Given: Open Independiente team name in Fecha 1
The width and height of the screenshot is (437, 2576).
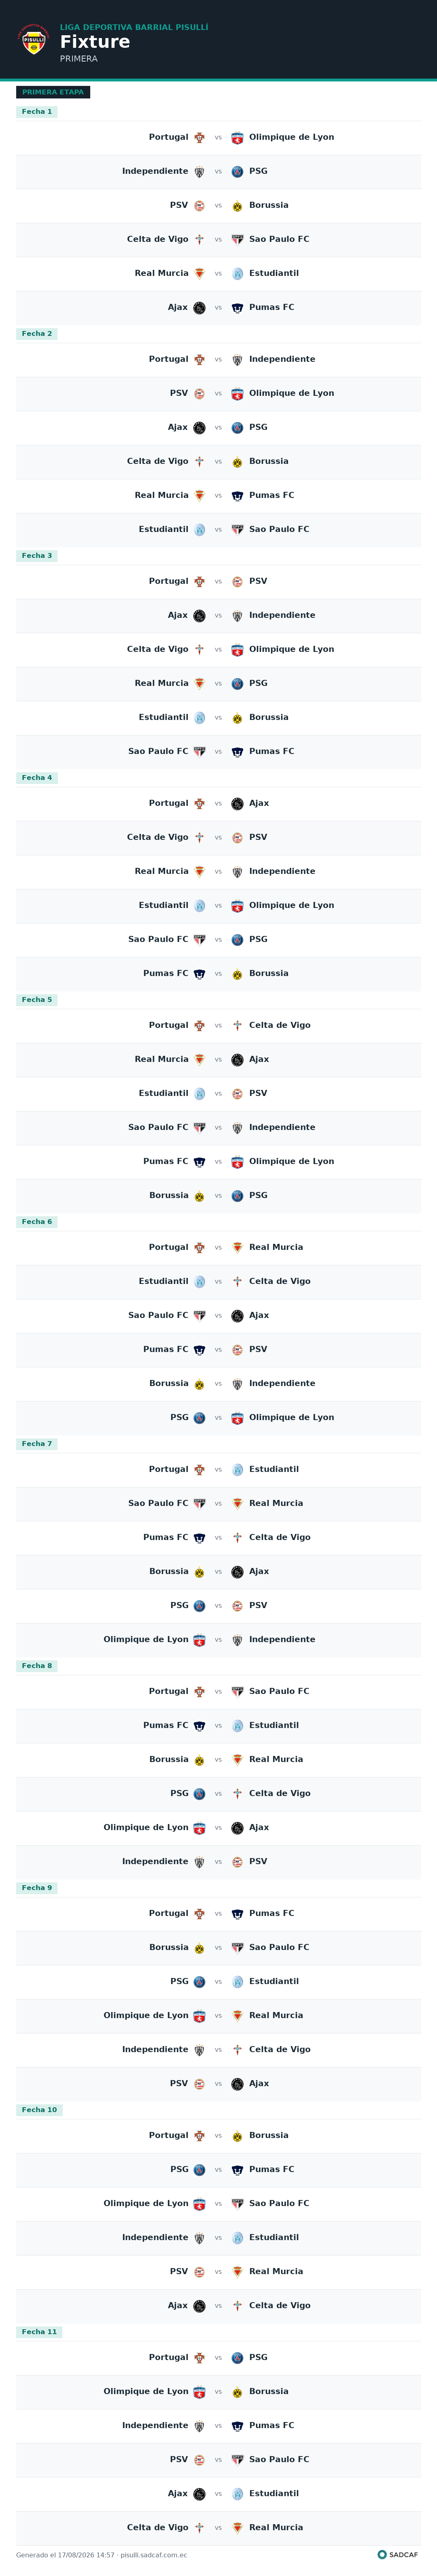Looking at the screenshot, I should point(155,171).
